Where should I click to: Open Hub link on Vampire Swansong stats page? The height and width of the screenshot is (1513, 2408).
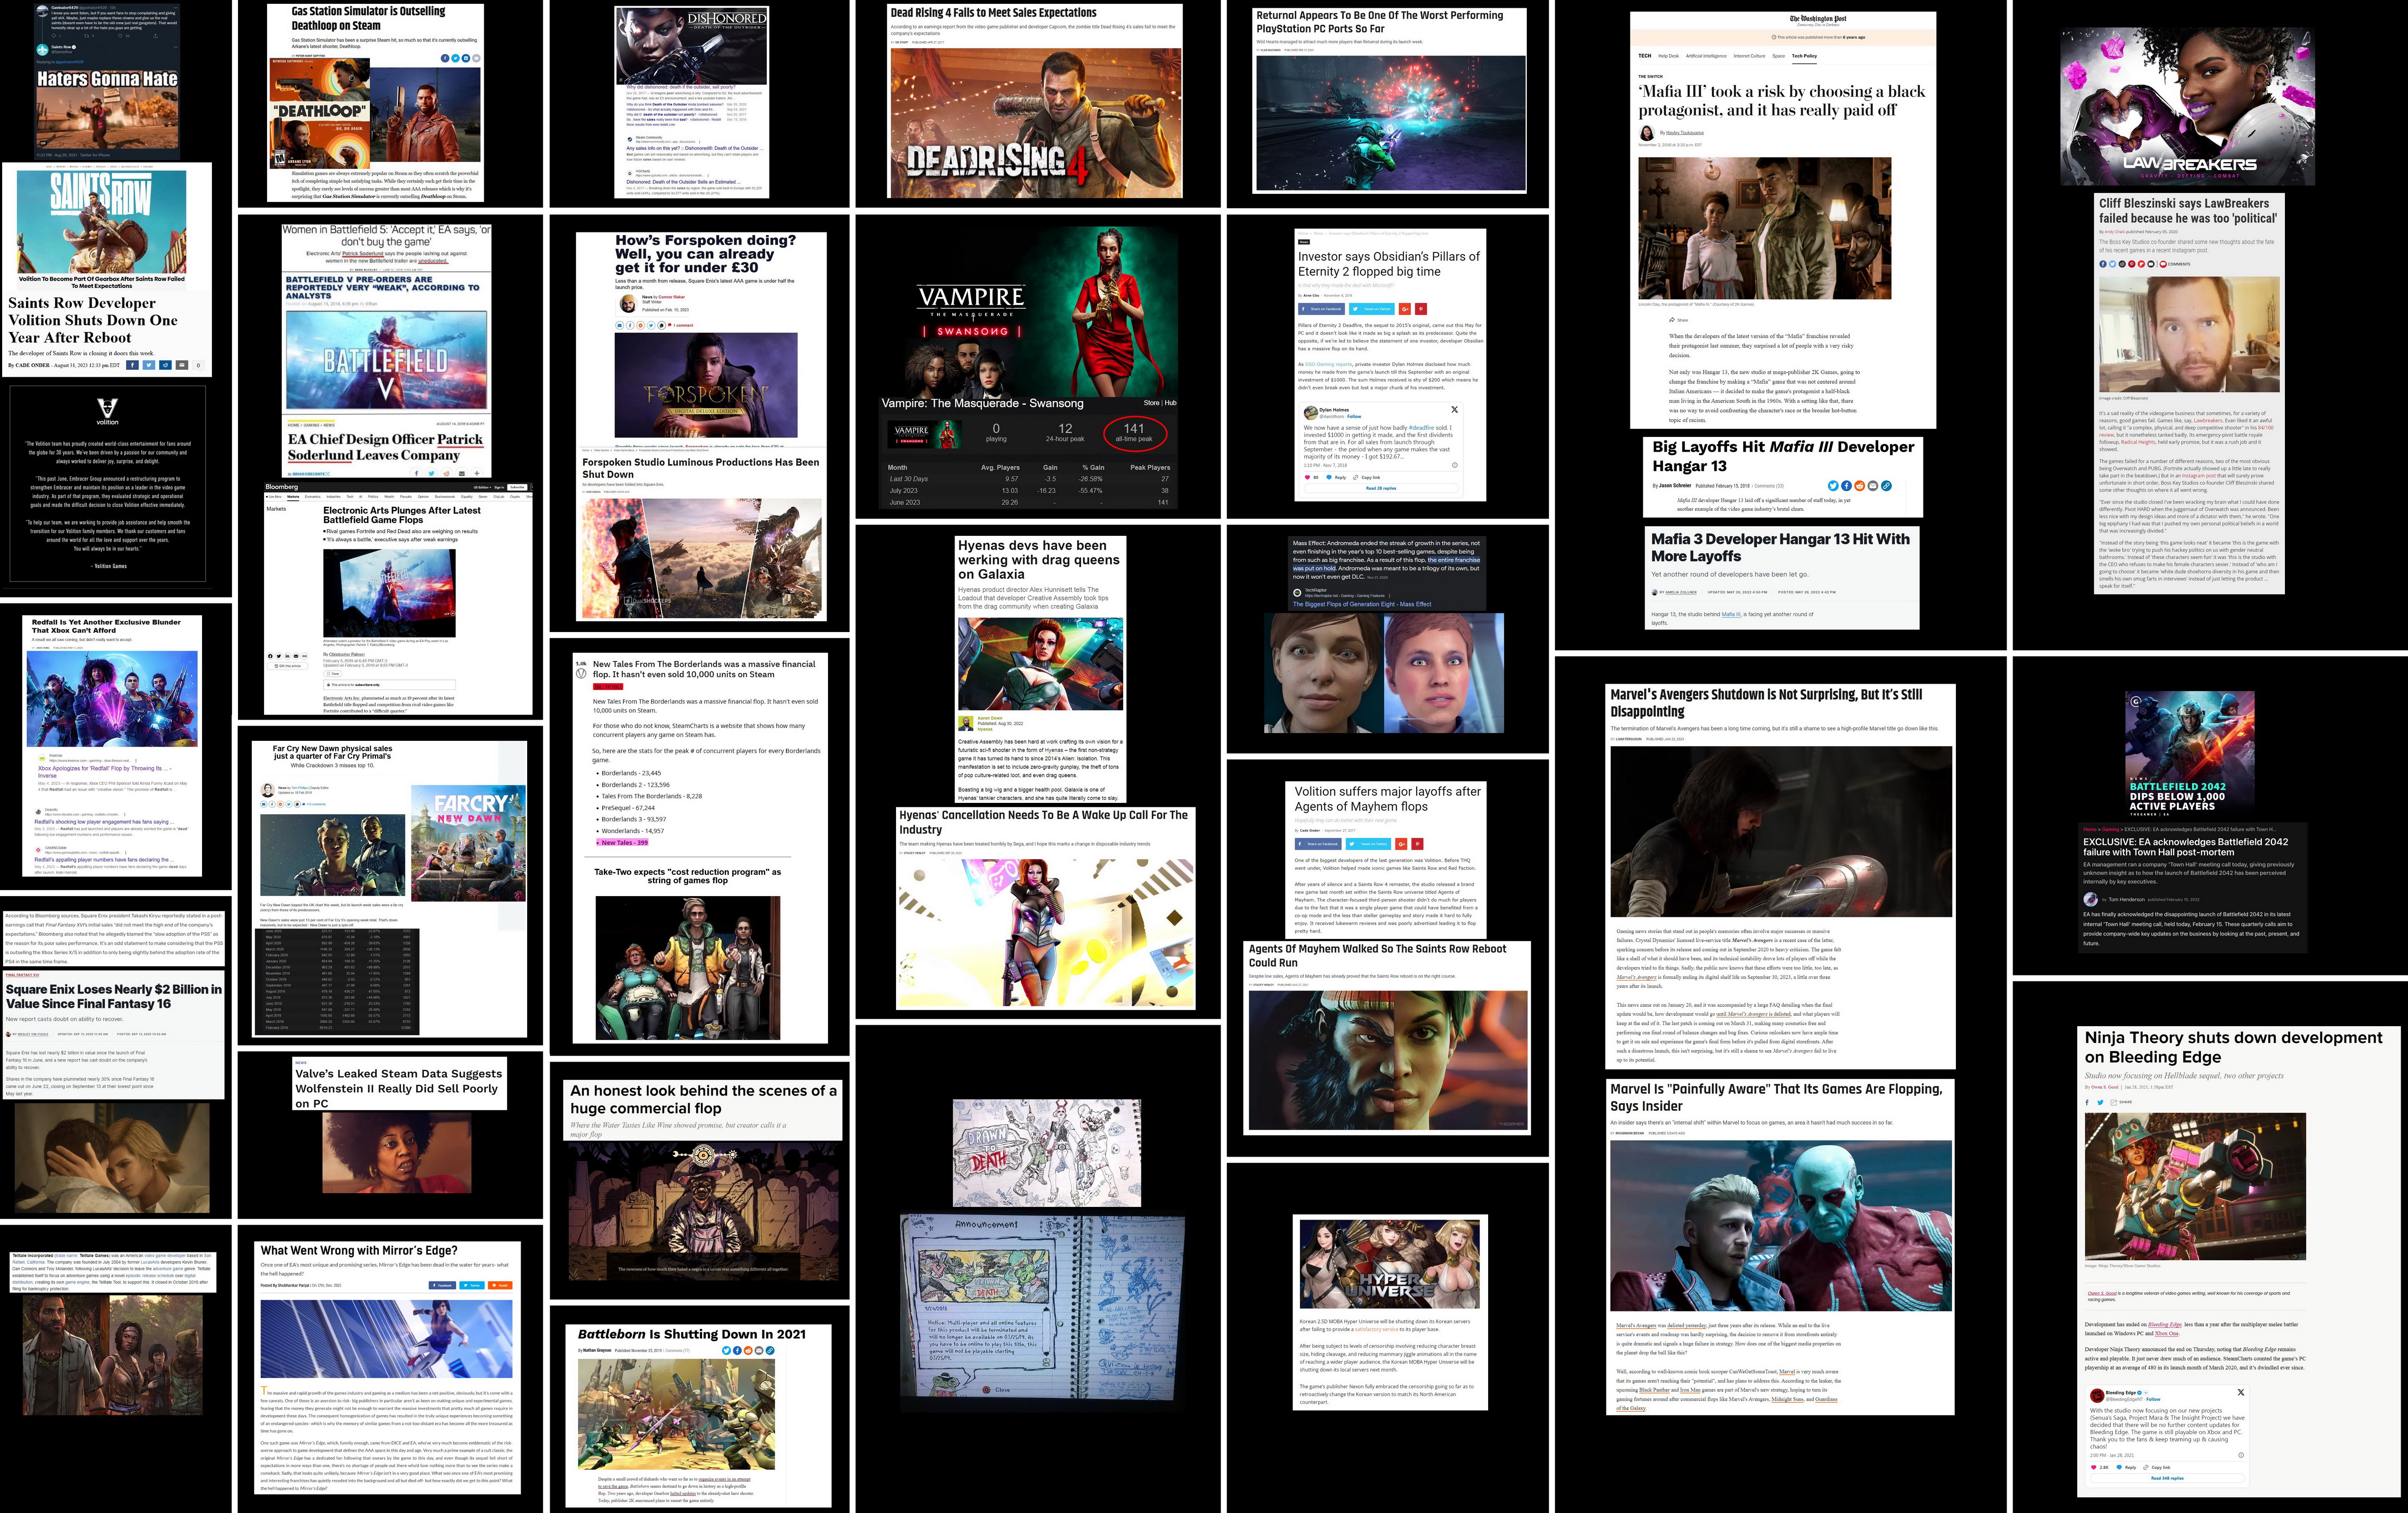pos(1170,403)
